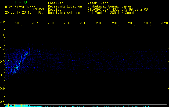169x107 pixels.
Task: Click the 0.7 kHz axis label
Action: click(2, 89)
